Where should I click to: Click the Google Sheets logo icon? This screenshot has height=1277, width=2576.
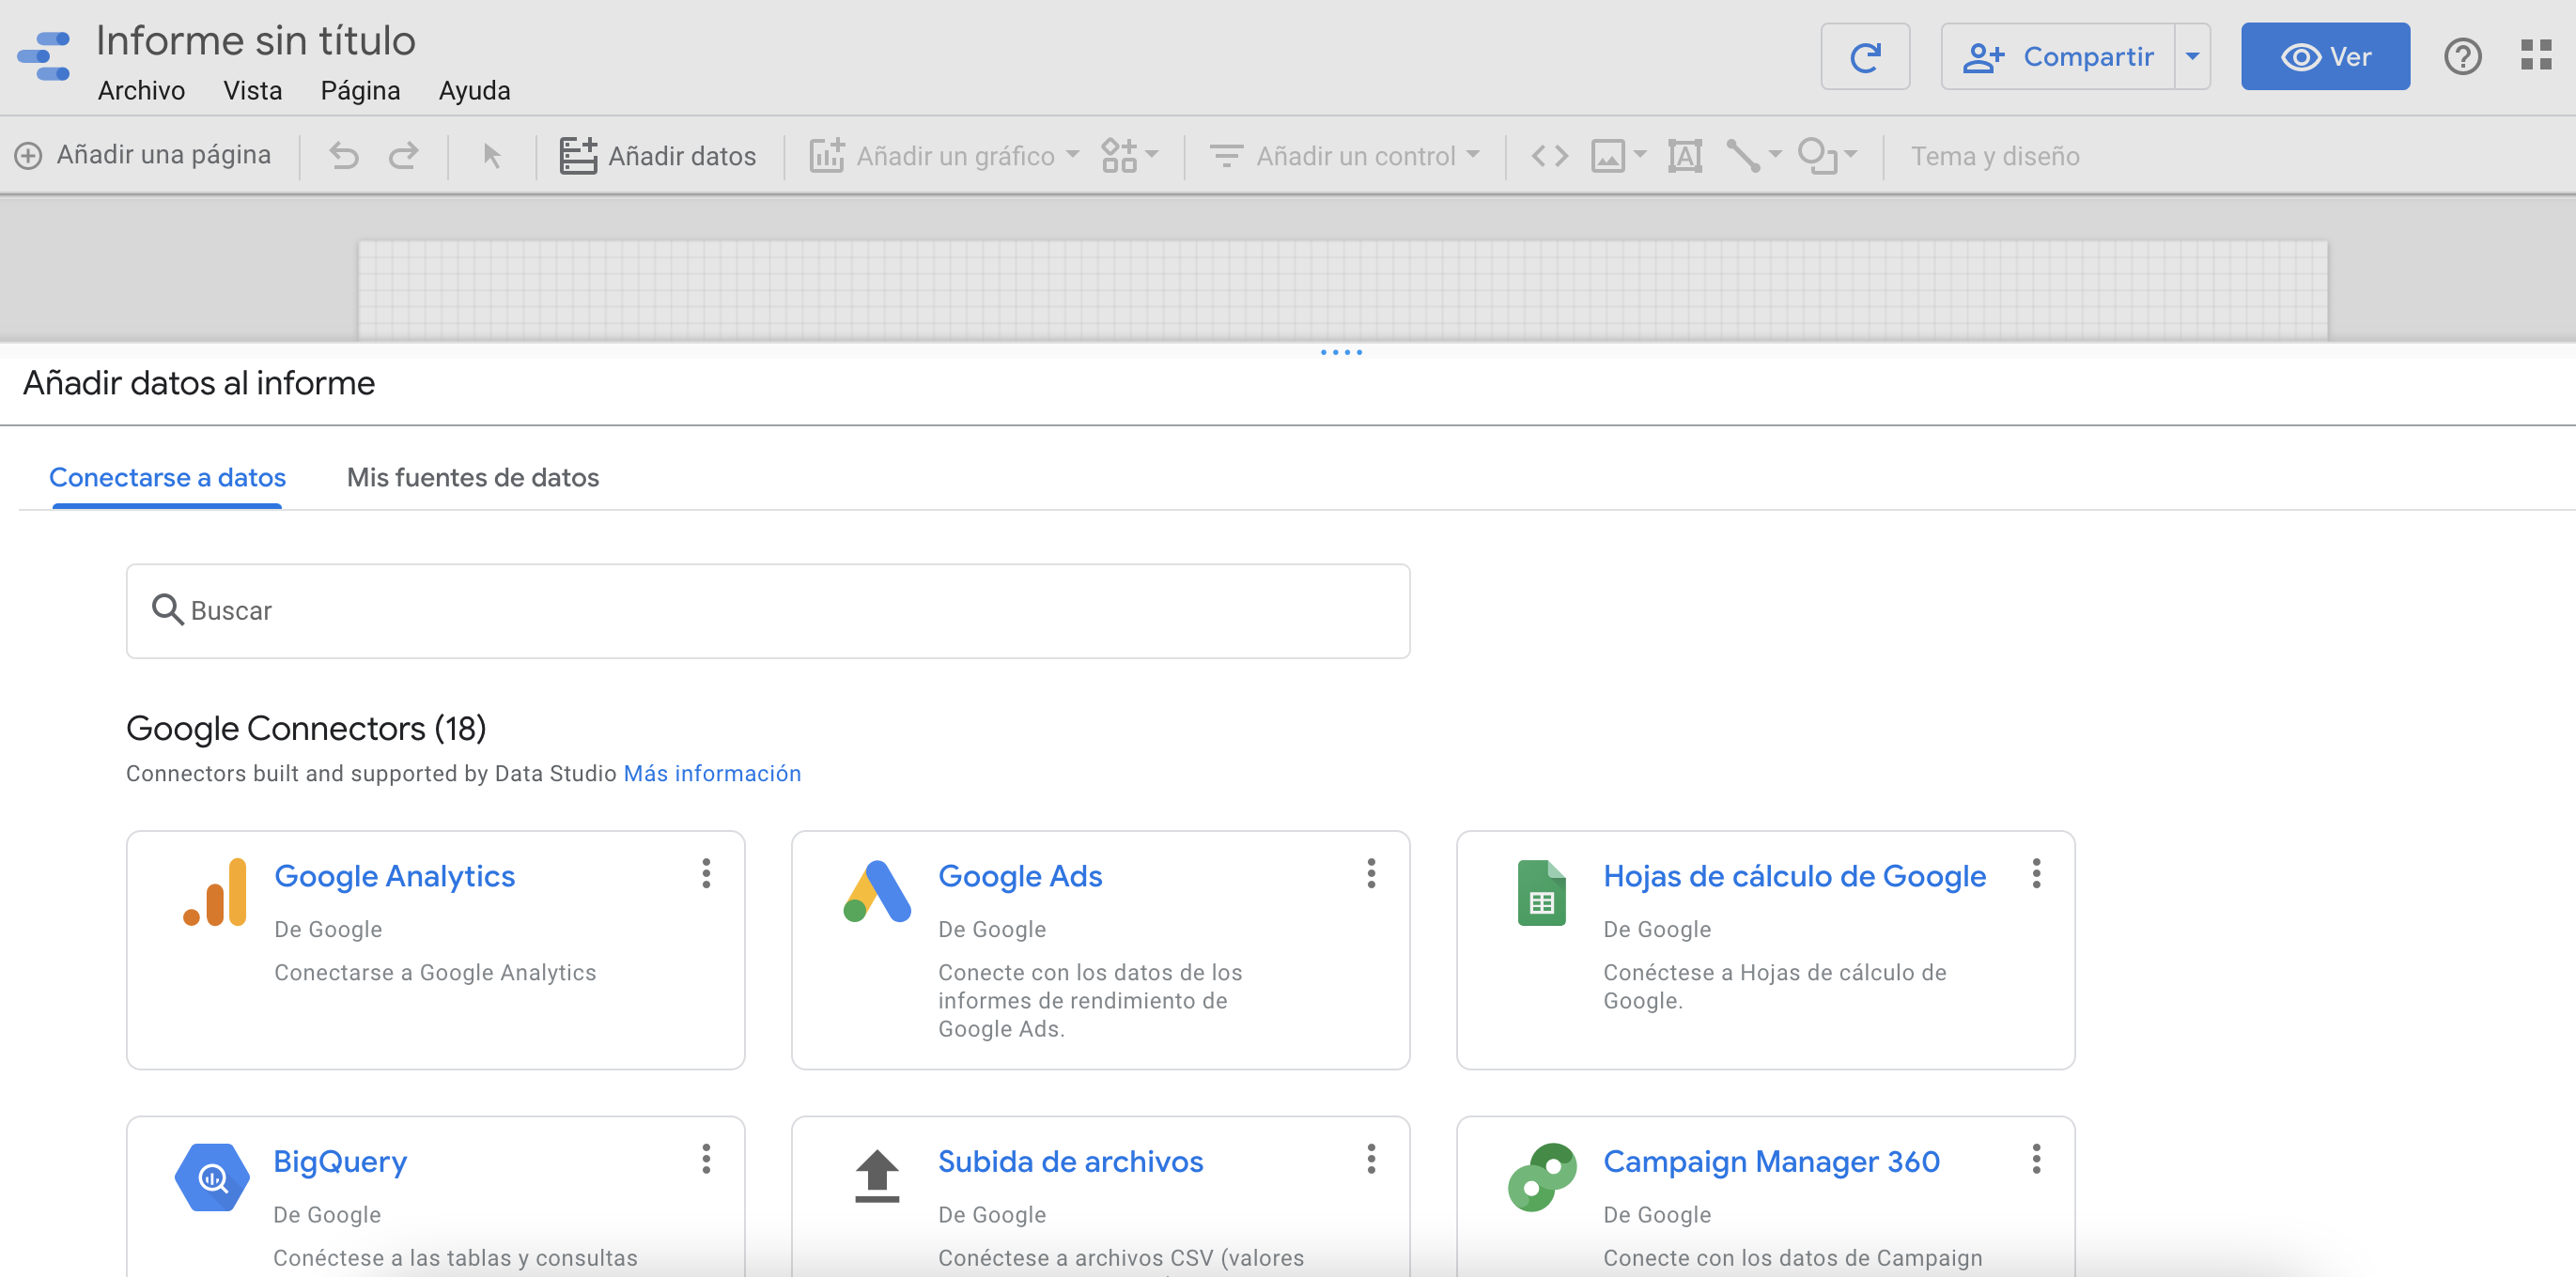(1541, 892)
